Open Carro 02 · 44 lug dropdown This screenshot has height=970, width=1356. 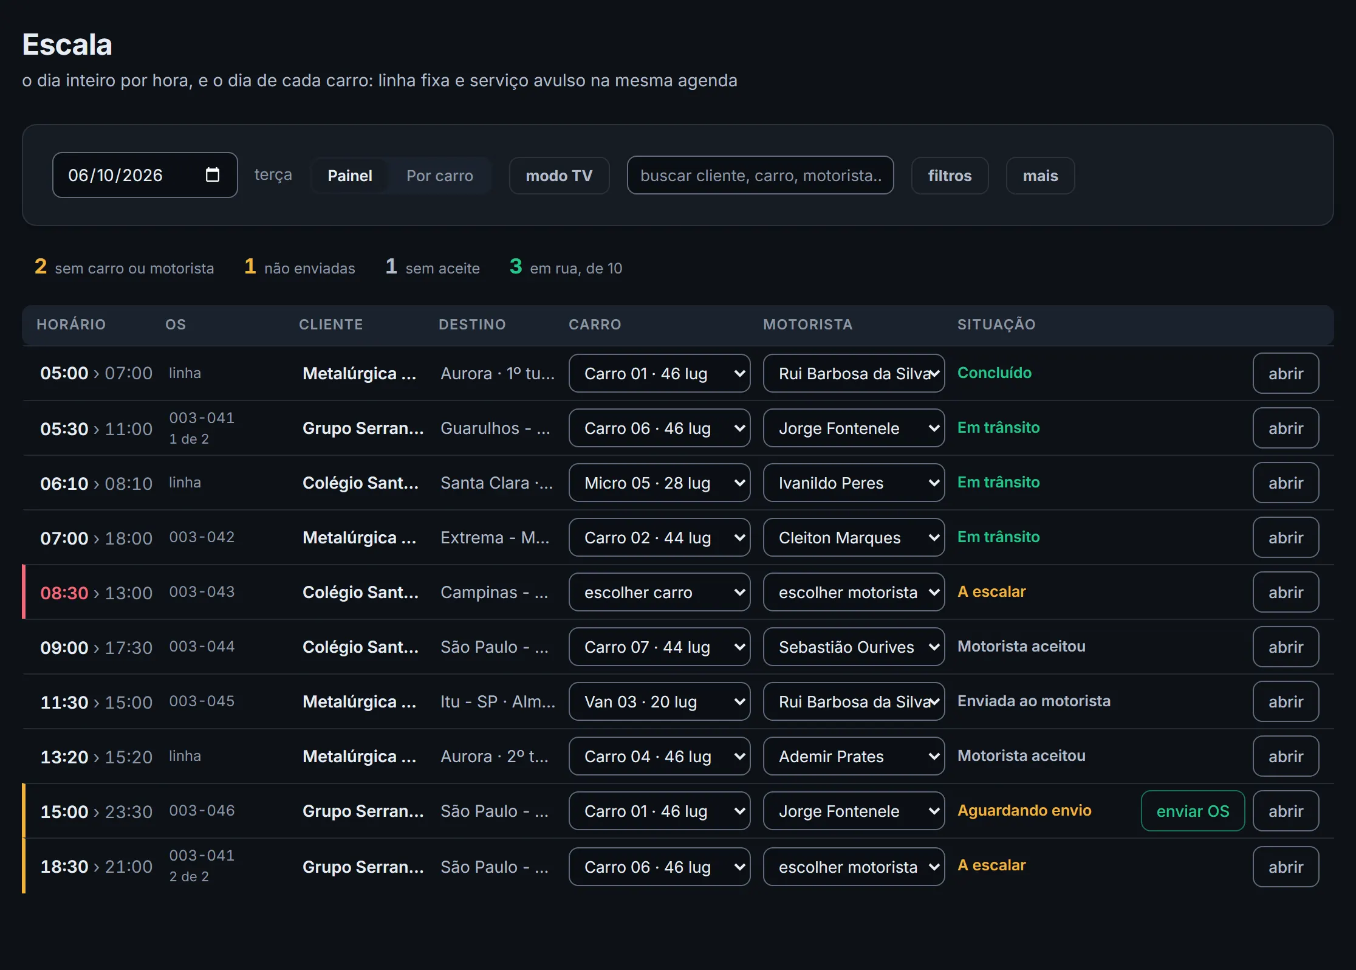pyautogui.click(x=660, y=537)
